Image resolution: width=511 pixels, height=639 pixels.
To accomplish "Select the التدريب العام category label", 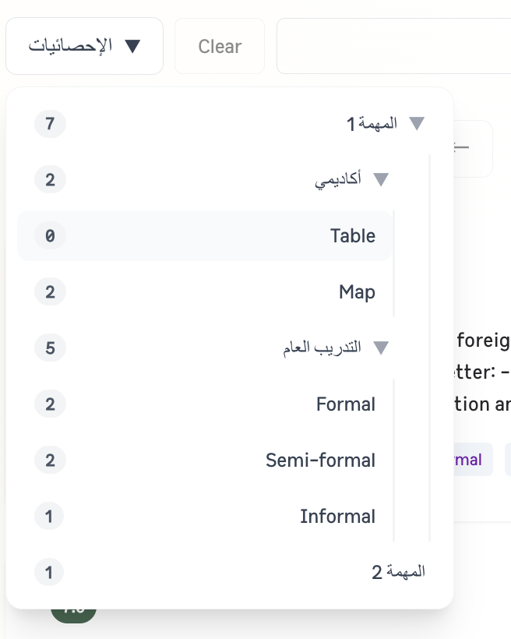I will click(x=322, y=348).
